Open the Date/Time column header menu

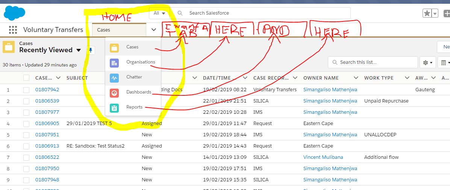(245, 78)
